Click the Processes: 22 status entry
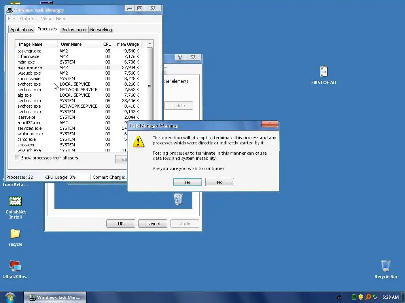 [20, 177]
